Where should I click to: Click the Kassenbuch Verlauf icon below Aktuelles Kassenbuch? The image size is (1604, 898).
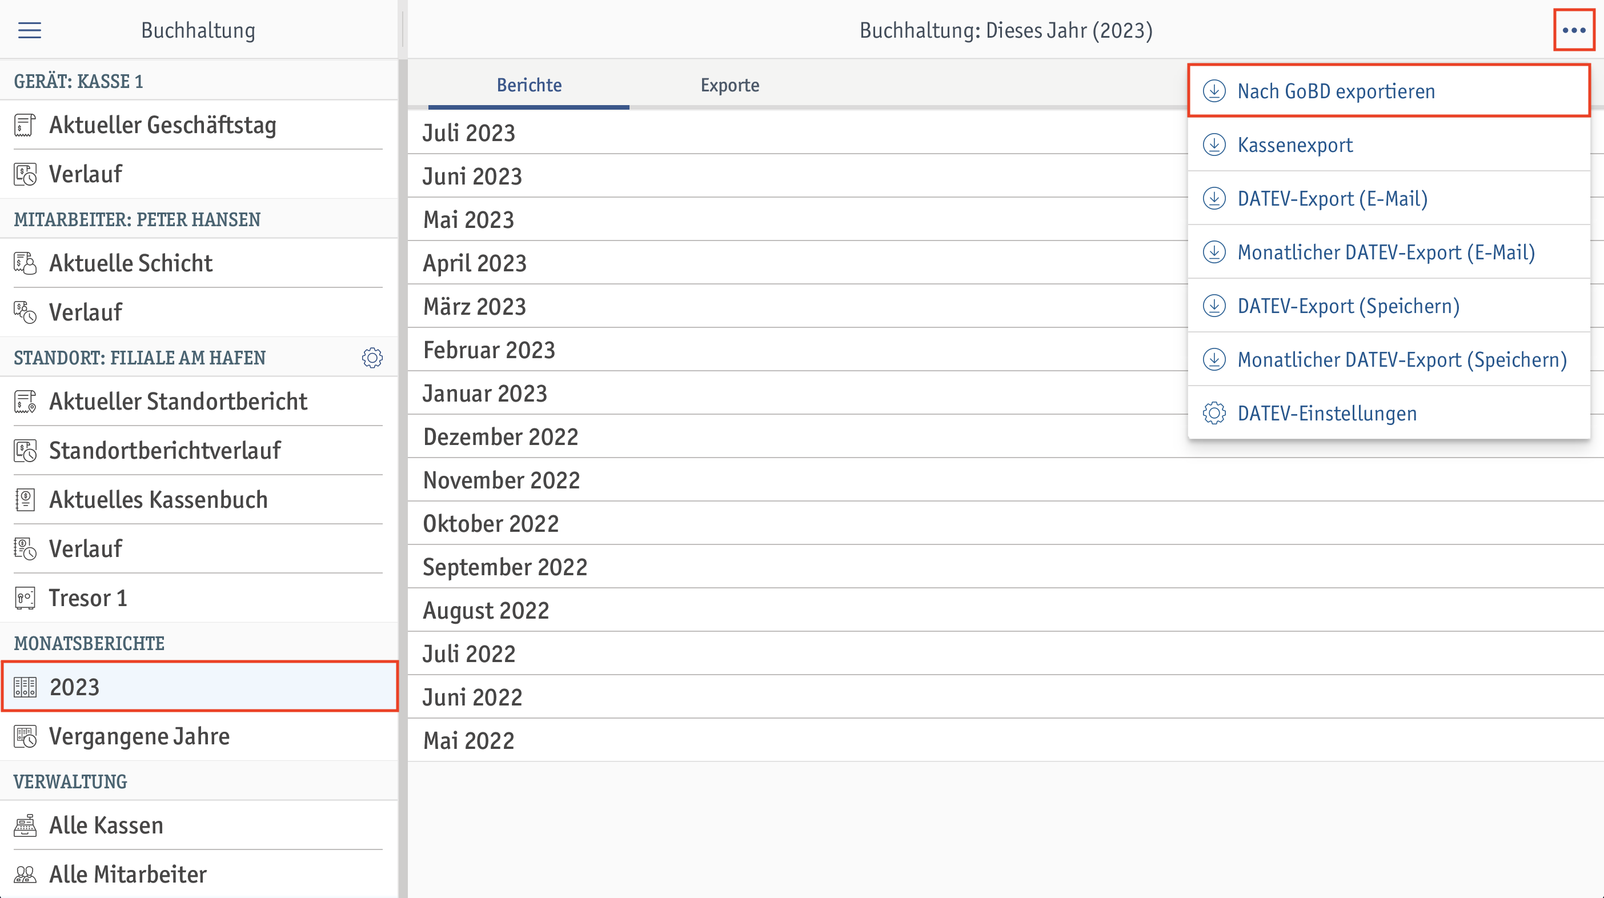point(25,550)
